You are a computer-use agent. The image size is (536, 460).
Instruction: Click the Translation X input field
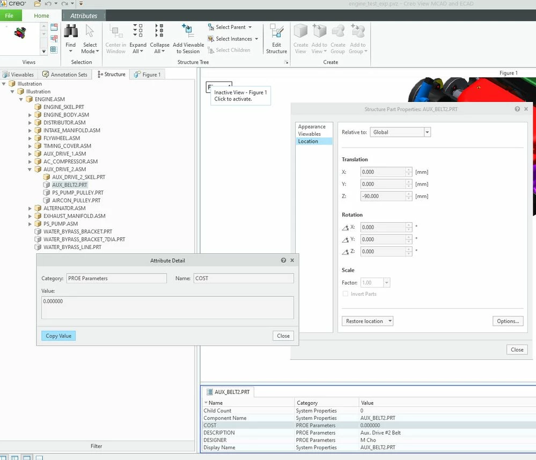pyautogui.click(x=383, y=172)
